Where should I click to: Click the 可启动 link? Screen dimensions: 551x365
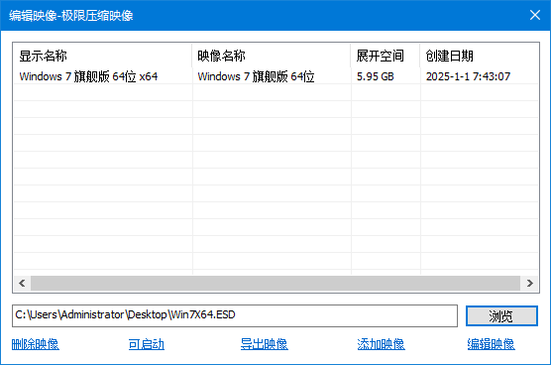[147, 344]
